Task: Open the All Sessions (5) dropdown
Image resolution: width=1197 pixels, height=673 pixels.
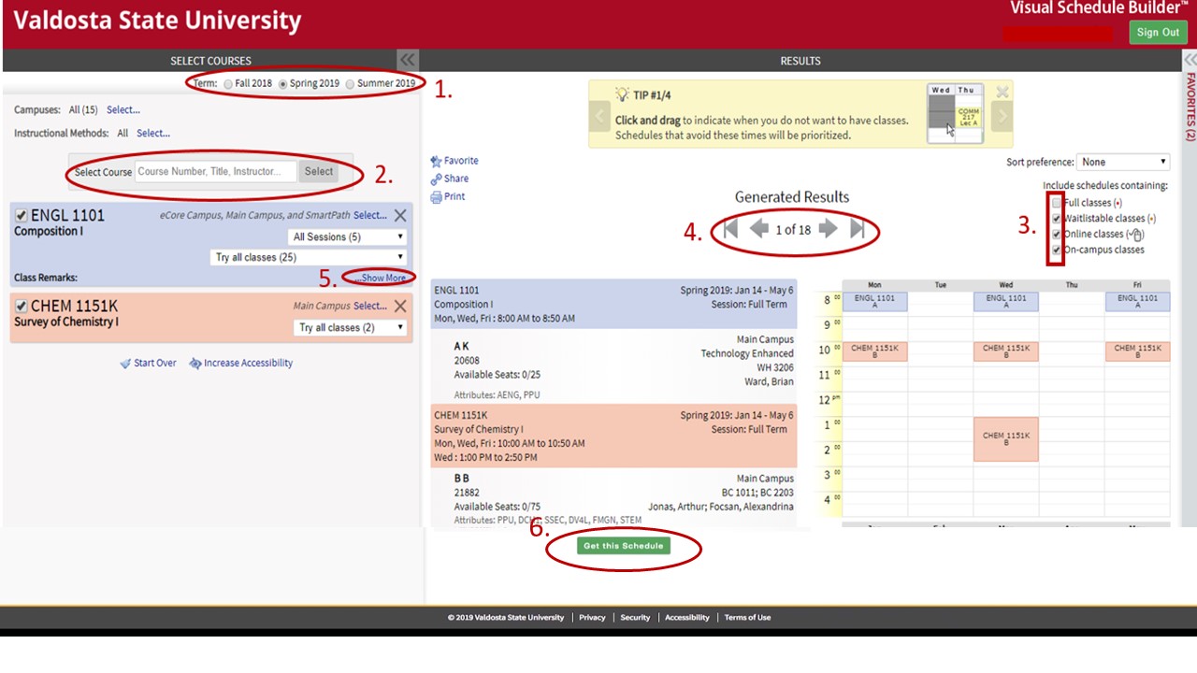Action: 347,237
